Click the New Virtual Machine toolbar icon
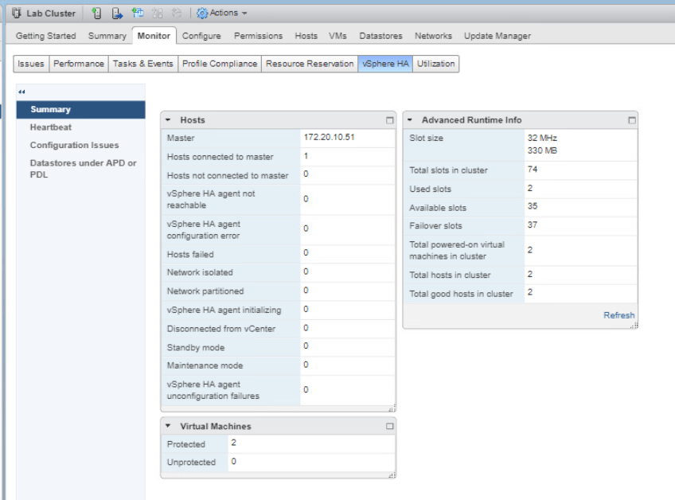Screen dimensions: 675x500 pos(138,14)
